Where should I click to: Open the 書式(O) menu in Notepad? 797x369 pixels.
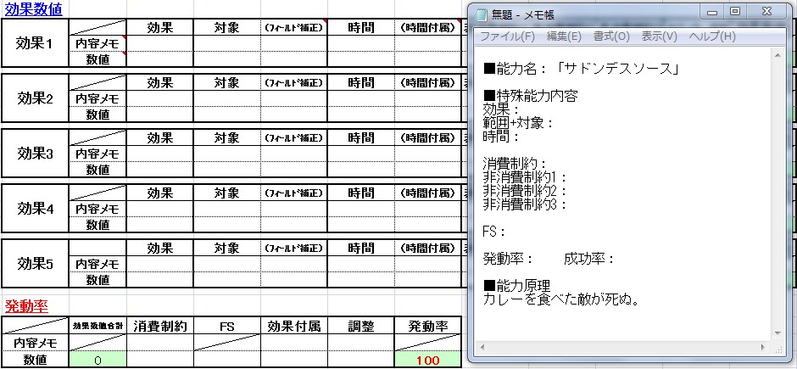click(611, 36)
